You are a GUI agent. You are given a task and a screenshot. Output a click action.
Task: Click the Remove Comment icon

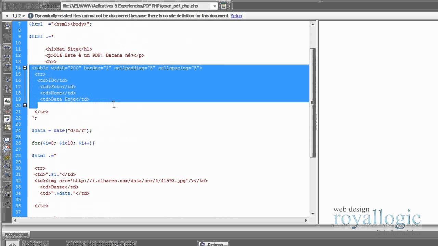(x=7, y=148)
